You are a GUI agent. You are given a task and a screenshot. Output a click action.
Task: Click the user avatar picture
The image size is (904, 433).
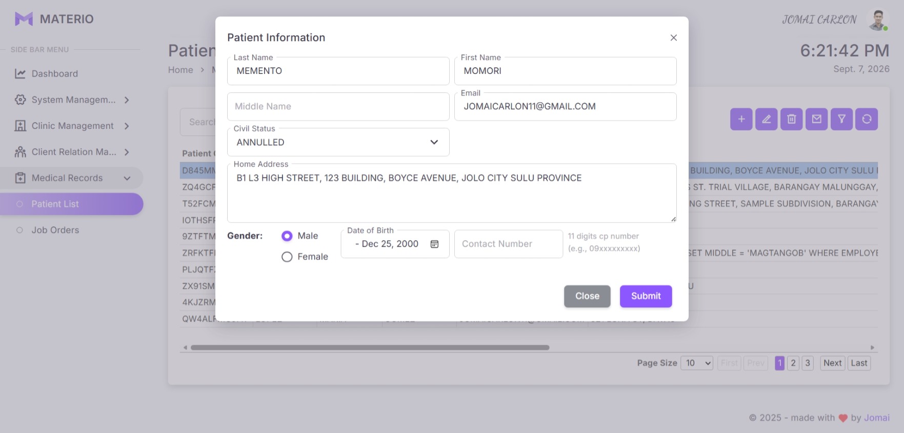(x=877, y=19)
